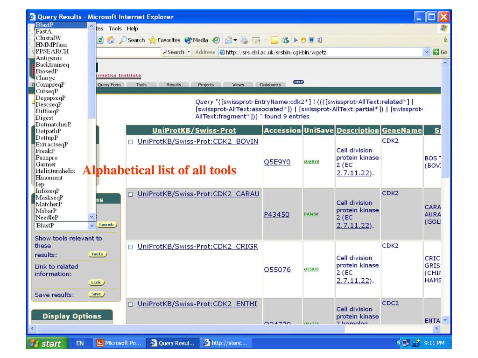Switch to the Databanks tab

coord(270,85)
